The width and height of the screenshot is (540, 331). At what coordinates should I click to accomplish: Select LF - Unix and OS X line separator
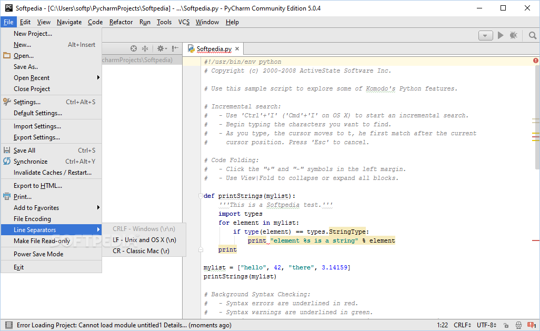tap(144, 240)
